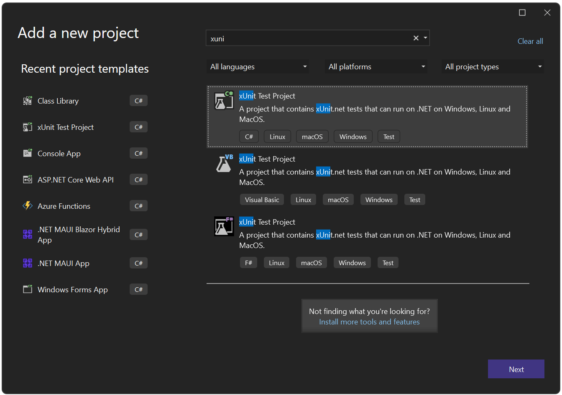This screenshot has height=395, width=562.
Task: Click the Console App template icon
Action: tap(28, 153)
